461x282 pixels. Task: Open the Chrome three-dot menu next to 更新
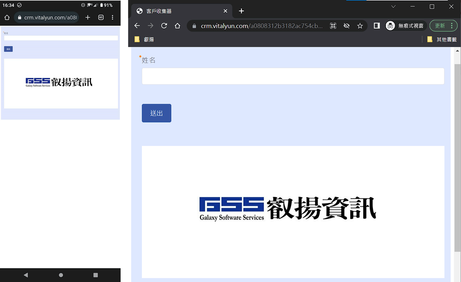coord(452,26)
